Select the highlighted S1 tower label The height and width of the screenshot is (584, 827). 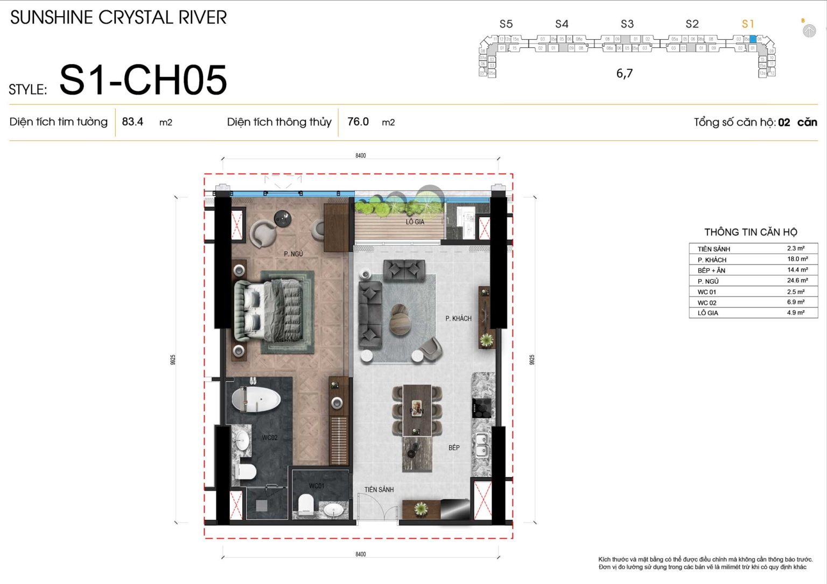click(x=748, y=24)
